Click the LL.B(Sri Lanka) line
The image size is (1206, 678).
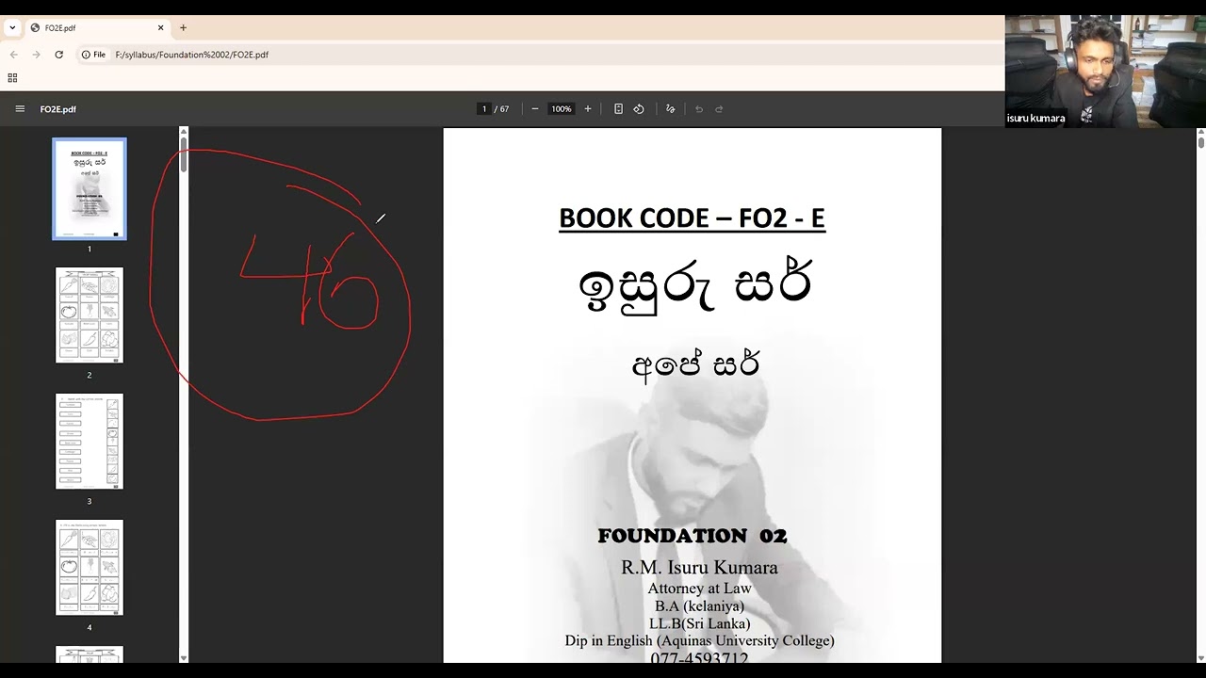point(699,623)
